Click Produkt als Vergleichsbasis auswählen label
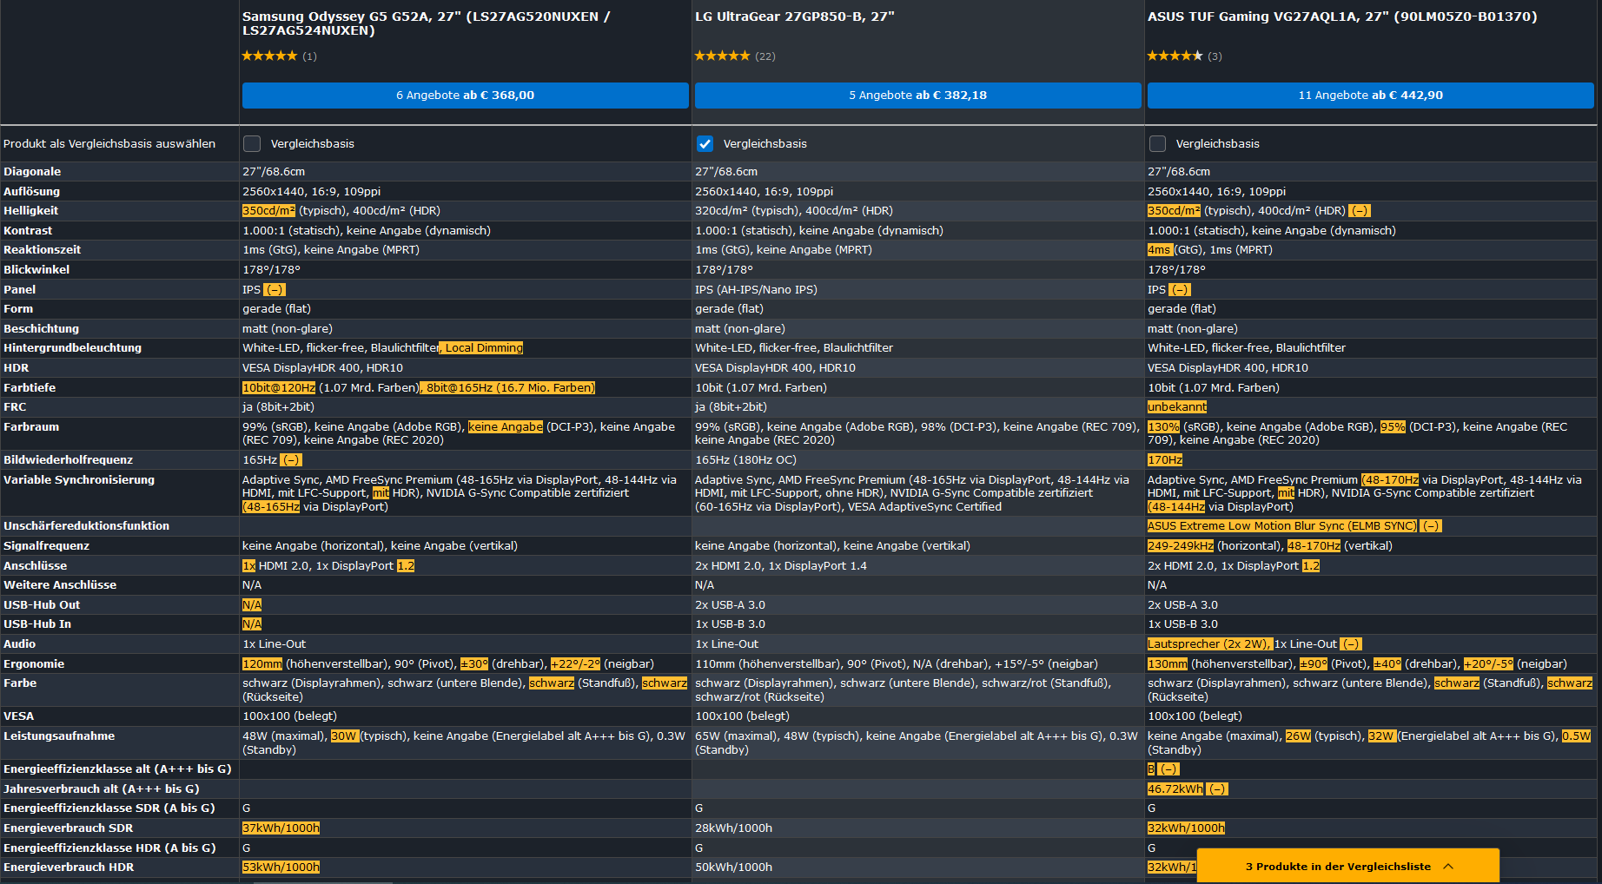The image size is (1602, 884). click(109, 144)
